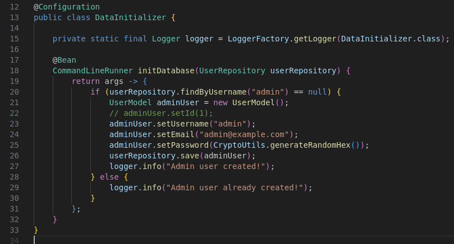
Task: Click the else keyword
Action: (109, 177)
